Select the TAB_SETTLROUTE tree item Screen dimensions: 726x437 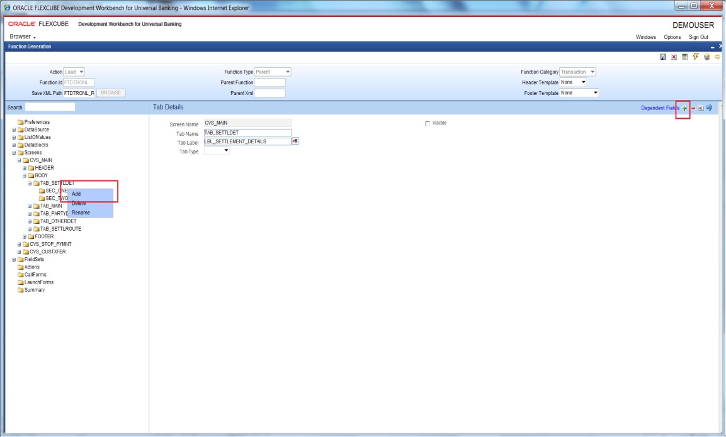tap(60, 229)
